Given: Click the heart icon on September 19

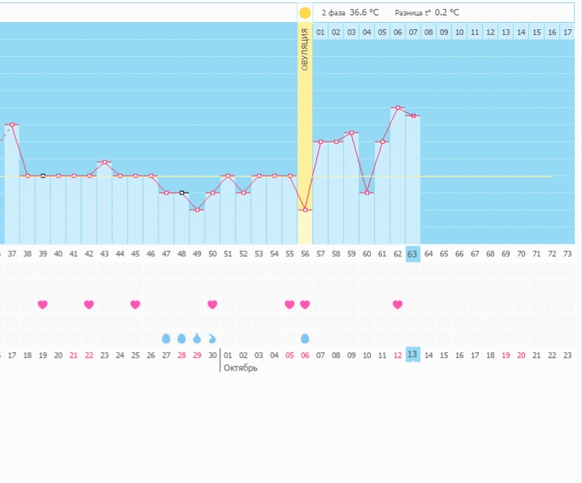Looking at the screenshot, I should point(42,304).
